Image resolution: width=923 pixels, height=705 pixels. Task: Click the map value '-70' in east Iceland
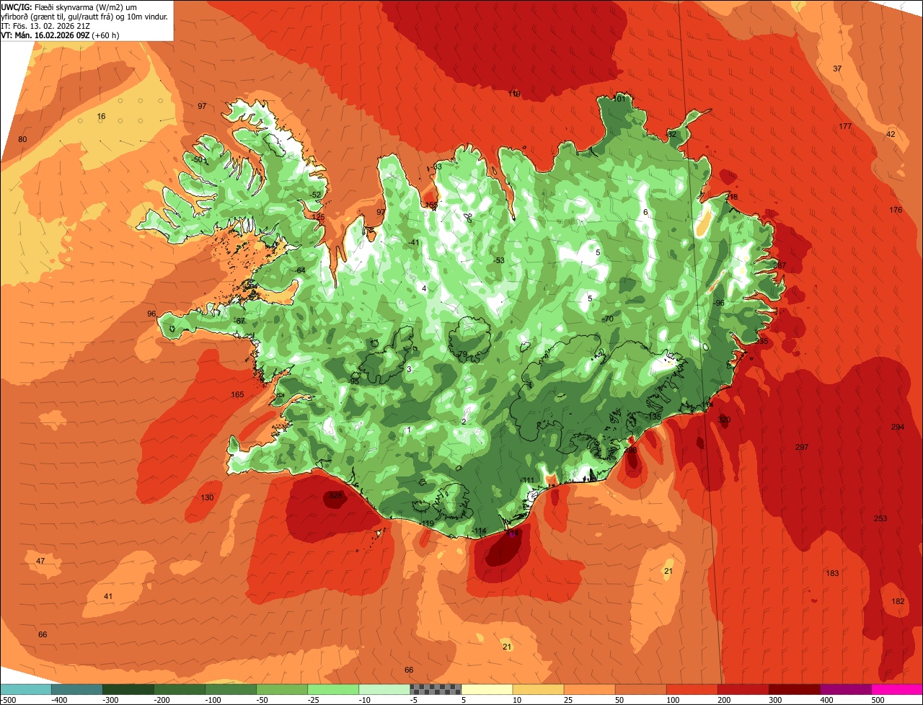(607, 319)
